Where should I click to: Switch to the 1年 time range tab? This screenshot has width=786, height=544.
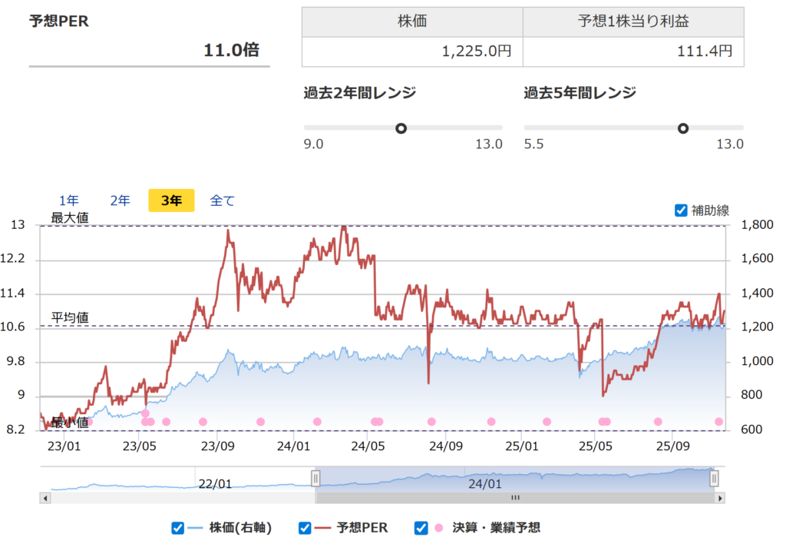(69, 200)
